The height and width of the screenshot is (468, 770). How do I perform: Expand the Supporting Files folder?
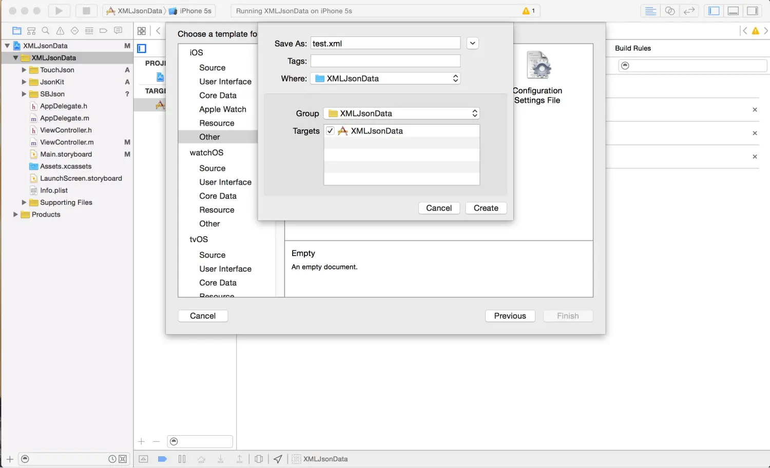pos(24,203)
